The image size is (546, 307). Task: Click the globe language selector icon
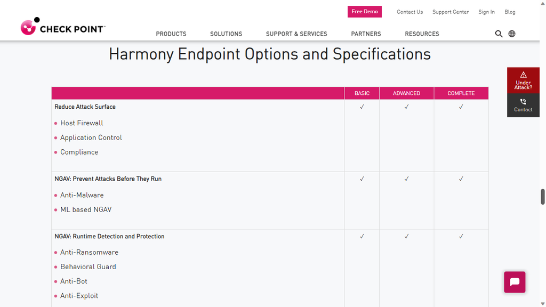pyautogui.click(x=511, y=34)
